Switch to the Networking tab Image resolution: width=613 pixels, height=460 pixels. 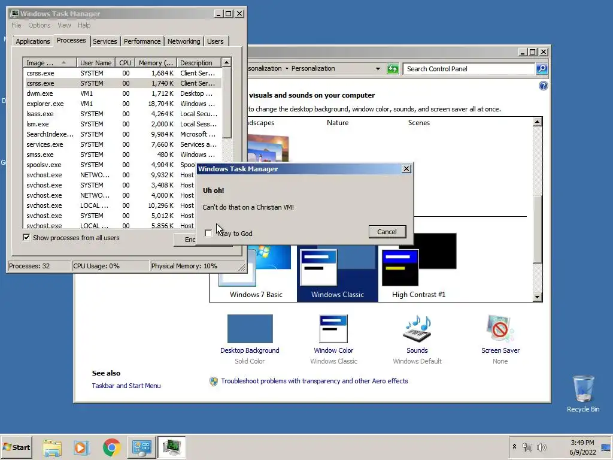(x=184, y=41)
